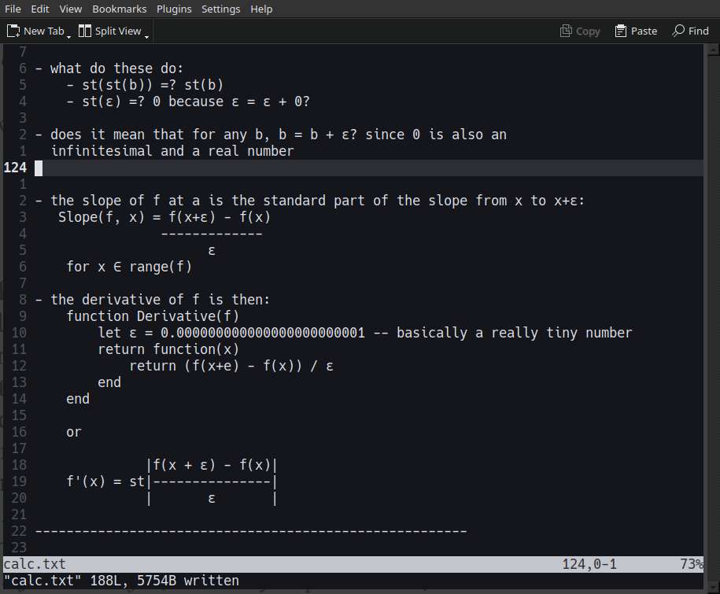The height and width of the screenshot is (594, 720).
Task: Click the word 'or' on line 16
Action: click(74, 432)
